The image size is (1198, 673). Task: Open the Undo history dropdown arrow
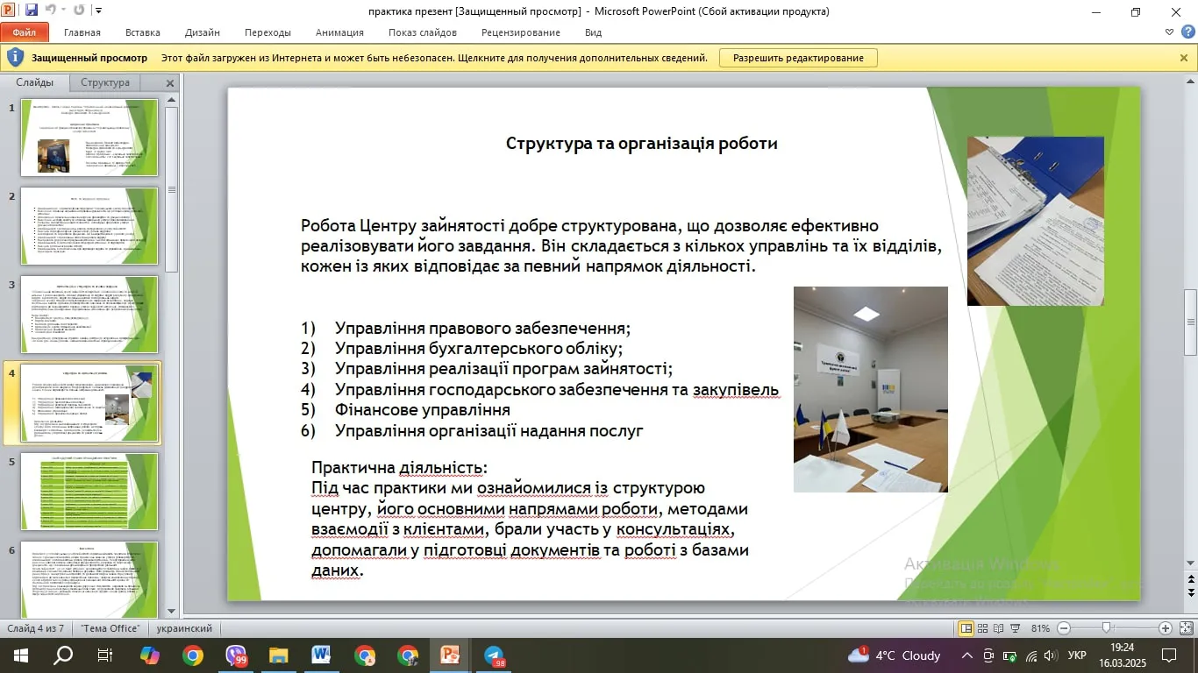[x=63, y=11]
